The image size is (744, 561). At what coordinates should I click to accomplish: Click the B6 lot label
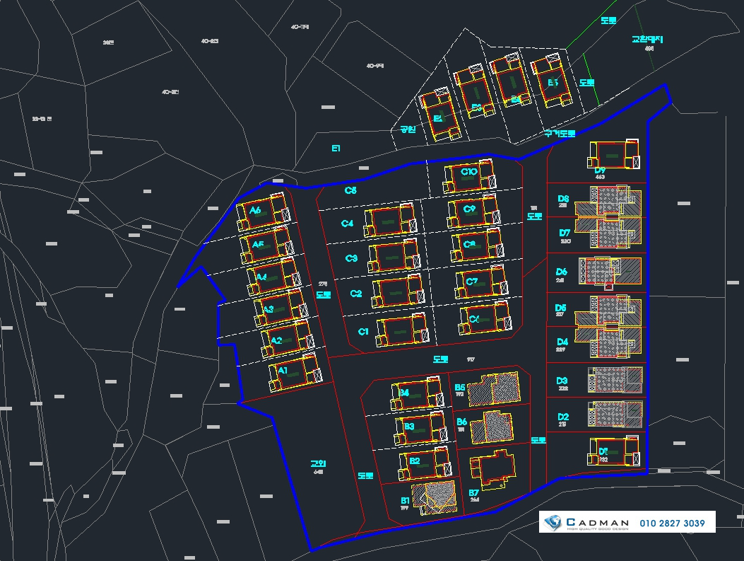tap(461, 422)
